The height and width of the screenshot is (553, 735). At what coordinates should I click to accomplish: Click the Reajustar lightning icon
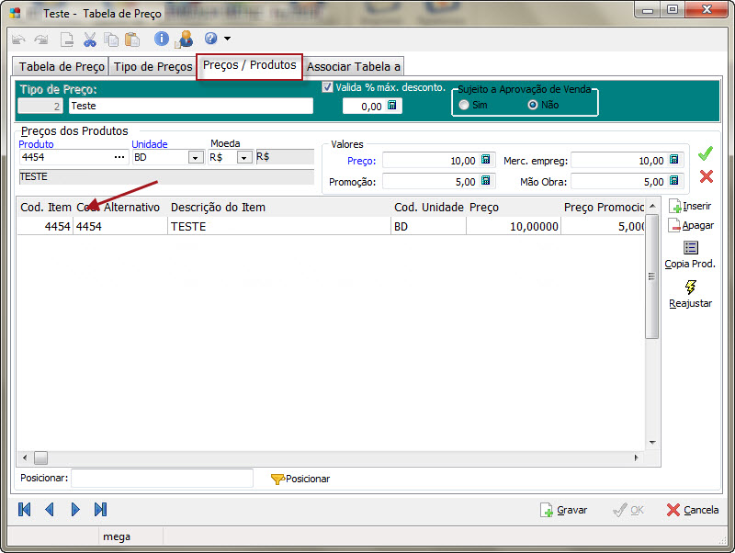click(690, 288)
